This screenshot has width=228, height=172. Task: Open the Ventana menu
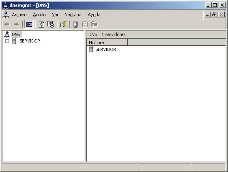(73, 15)
